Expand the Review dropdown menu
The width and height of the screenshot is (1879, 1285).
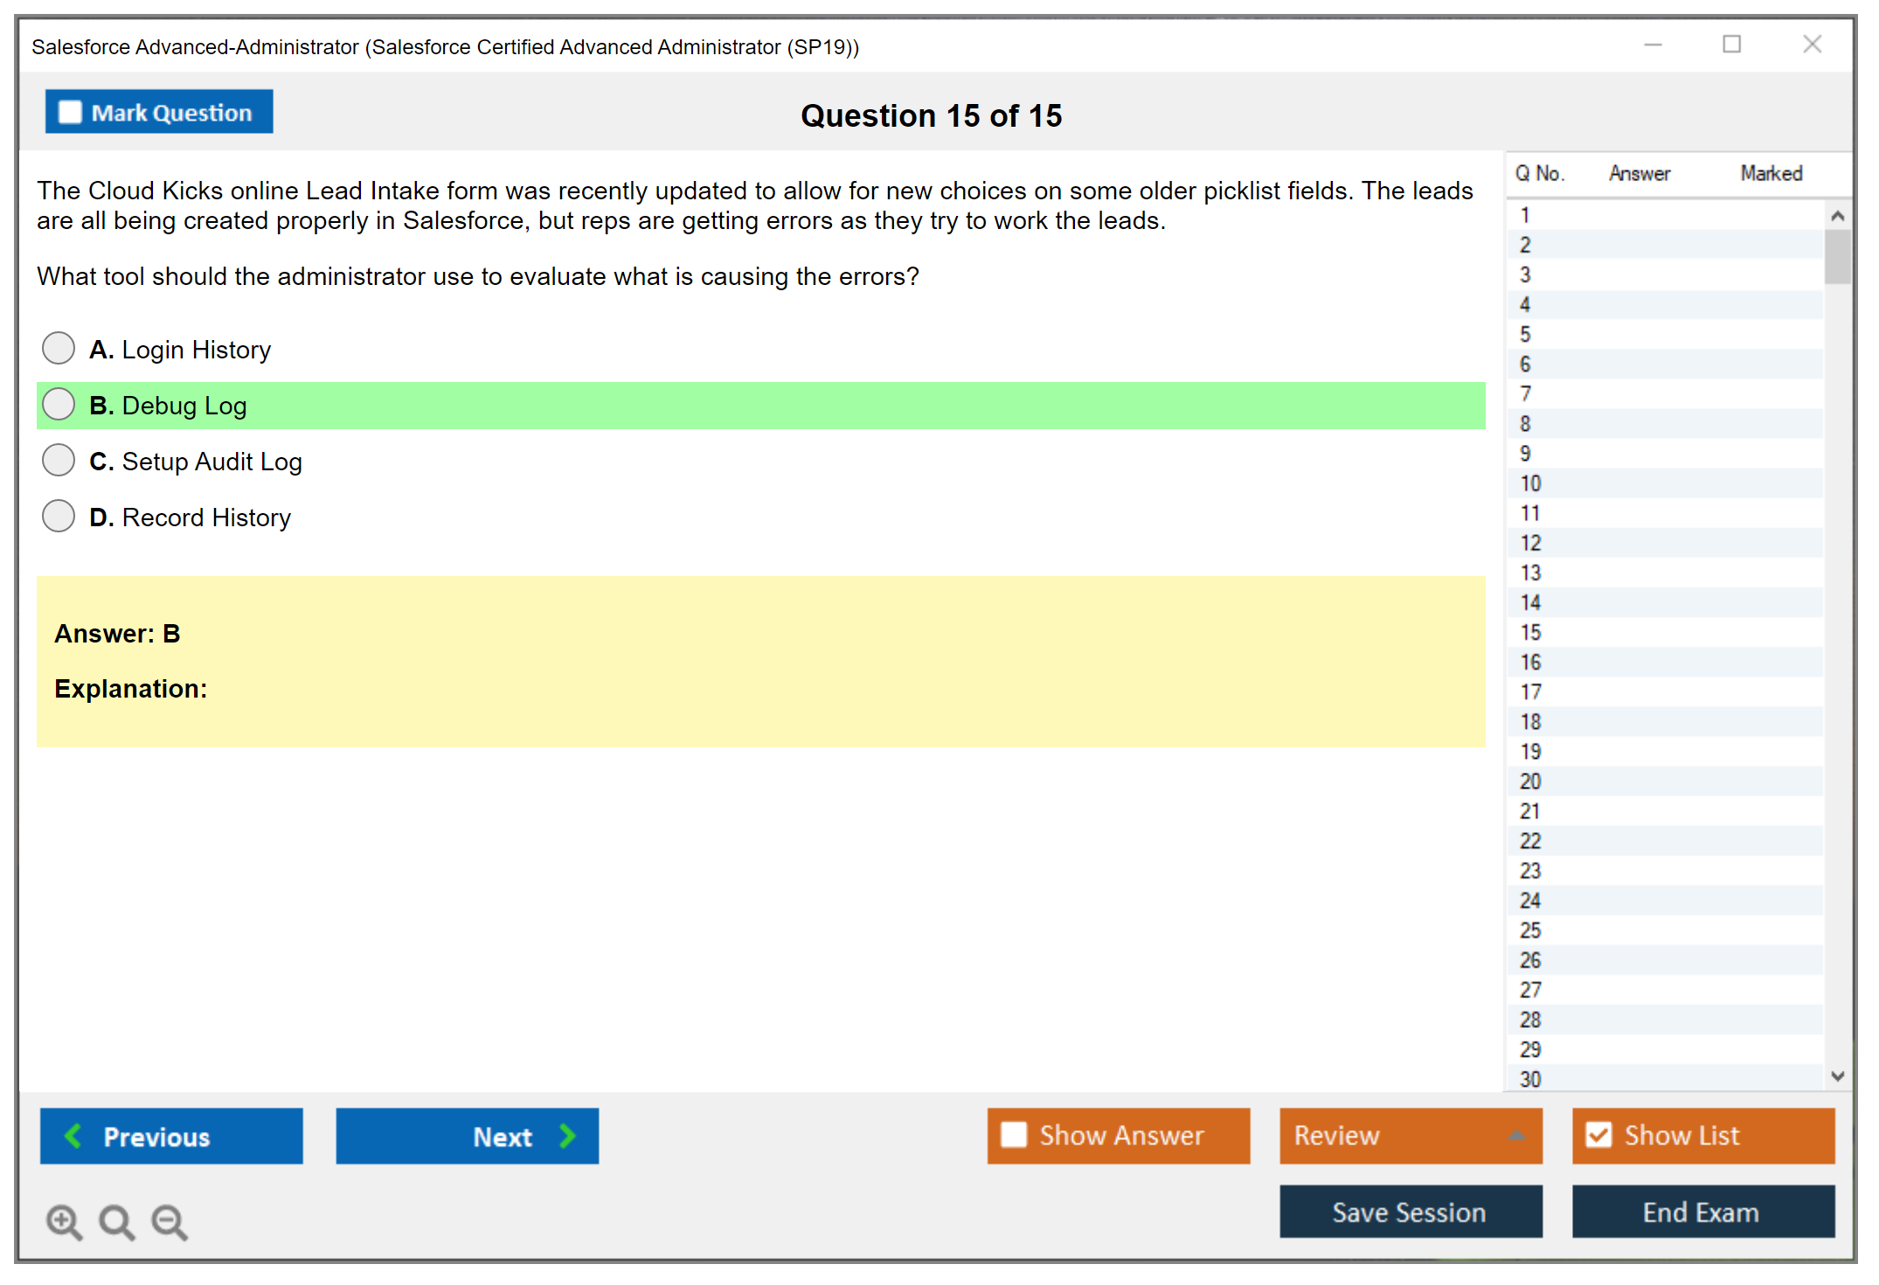click(1516, 1136)
